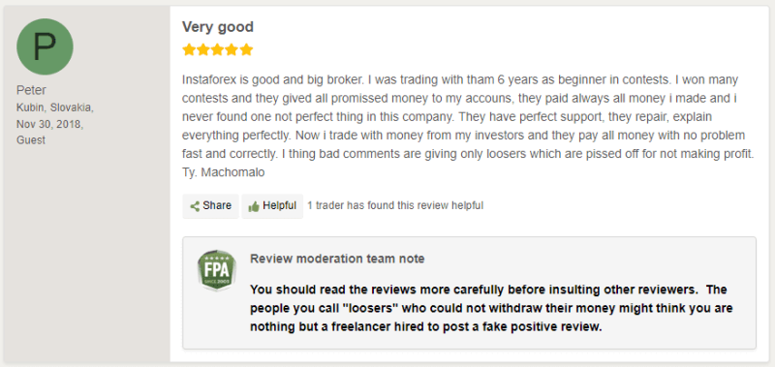Click the "Review moderation team note" heading
The width and height of the screenshot is (775, 367).
[x=337, y=259]
